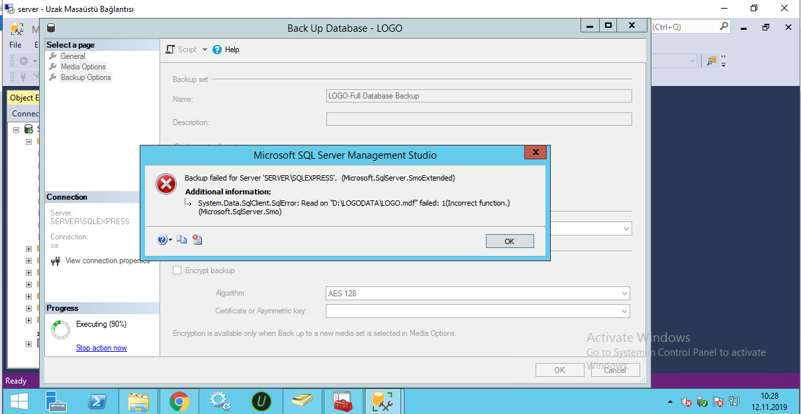Open the Windows Start button
Viewport: 801px width, 414px height.
tap(19, 401)
